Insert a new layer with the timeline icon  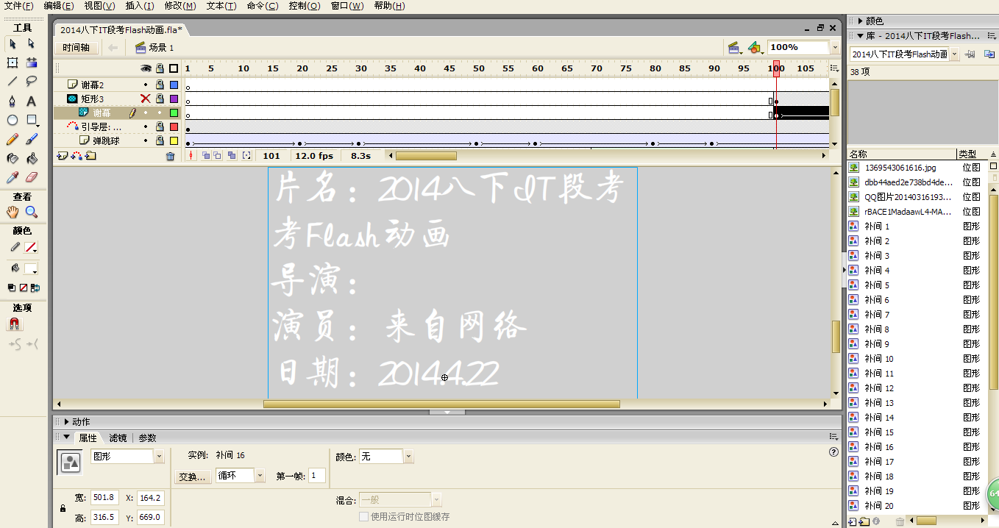click(60, 155)
